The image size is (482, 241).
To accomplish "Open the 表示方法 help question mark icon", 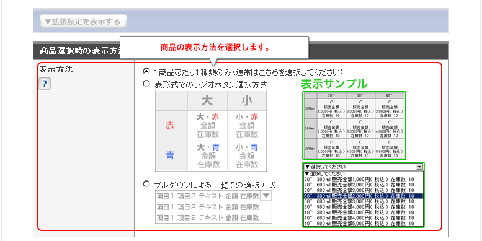I will (45, 84).
